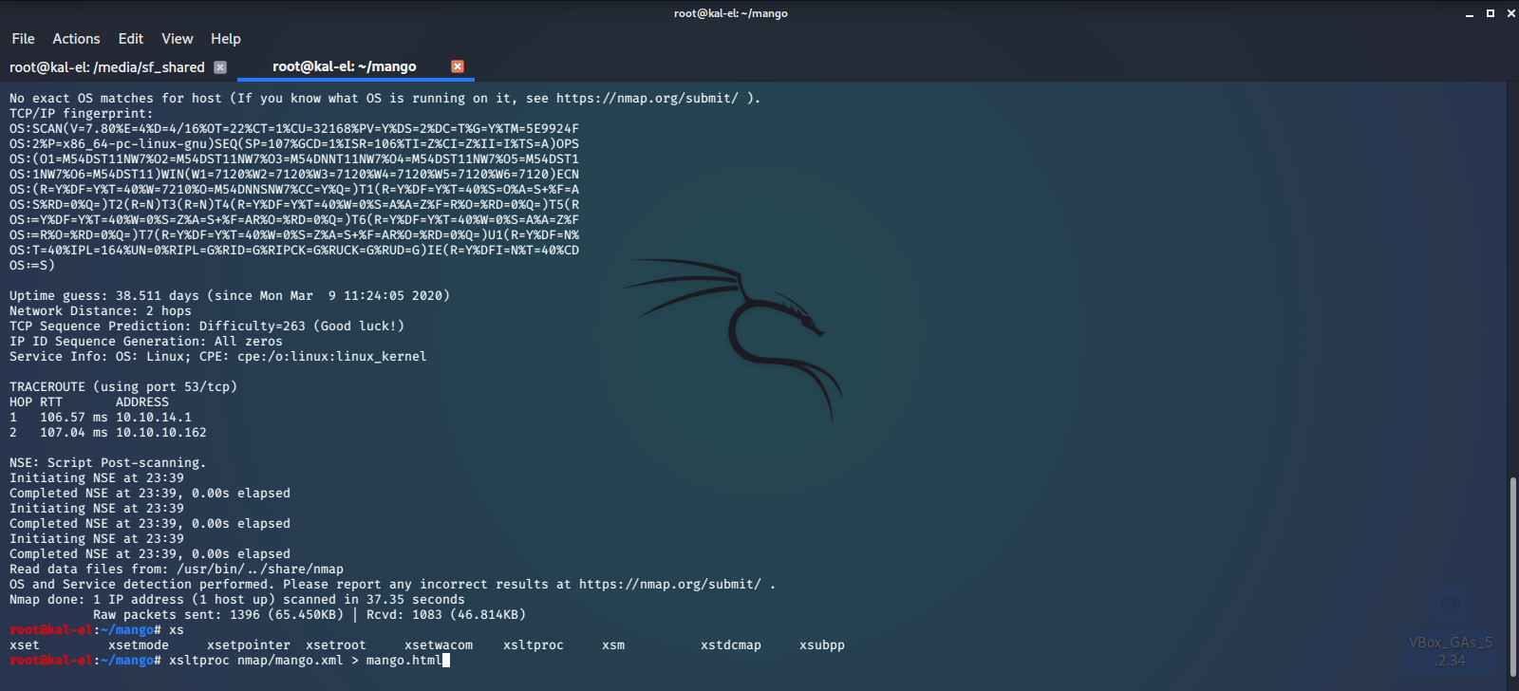Click the 'Uptime guess: 38.511 days' line
The image size is (1519, 691).
(230, 295)
